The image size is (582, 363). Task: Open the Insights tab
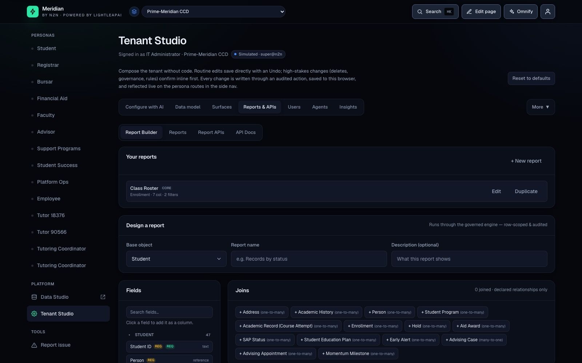click(x=348, y=107)
